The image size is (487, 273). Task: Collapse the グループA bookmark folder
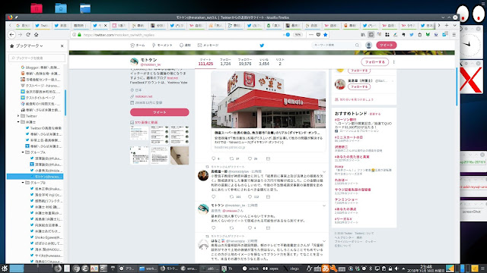23,152
